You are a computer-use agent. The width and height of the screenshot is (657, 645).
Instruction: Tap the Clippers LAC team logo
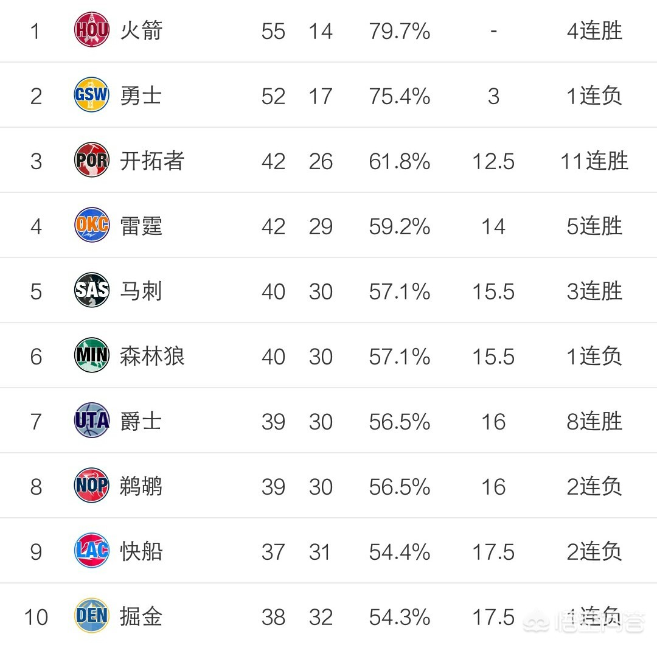(92, 551)
